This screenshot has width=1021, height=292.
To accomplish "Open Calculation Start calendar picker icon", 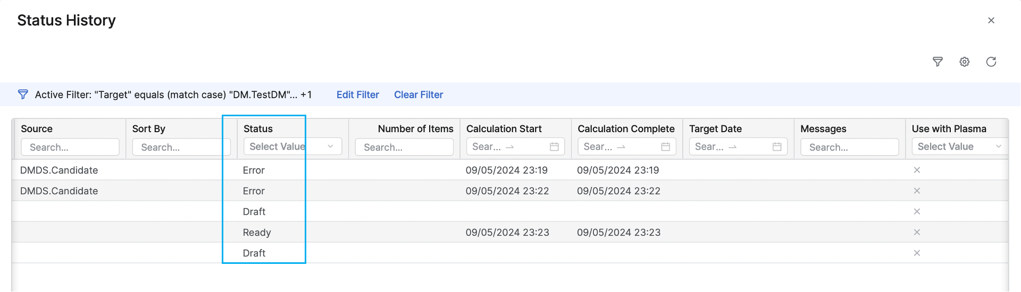I will [x=554, y=147].
